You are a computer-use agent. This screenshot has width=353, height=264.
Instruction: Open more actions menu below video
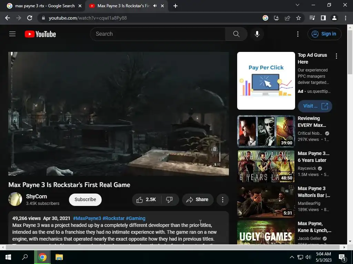[x=222, y=200]
